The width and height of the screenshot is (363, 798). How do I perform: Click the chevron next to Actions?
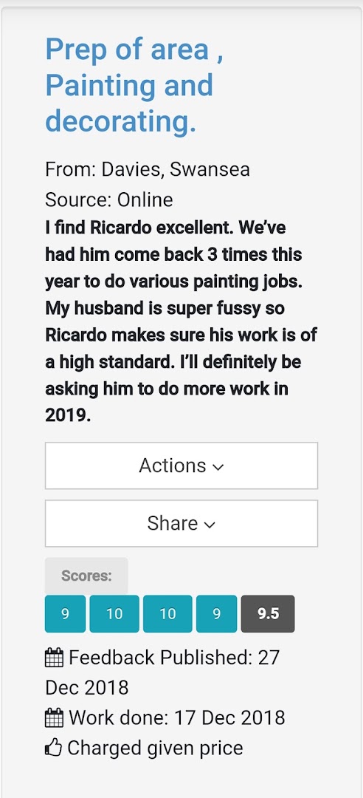(x=218, y=467)
